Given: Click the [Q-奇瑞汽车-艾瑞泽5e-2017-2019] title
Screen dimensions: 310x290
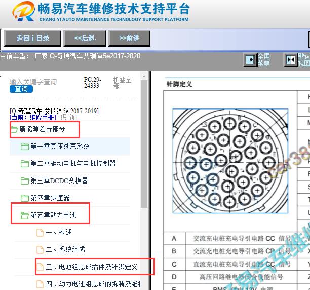Looking at the screenshot, I should (54, 111).
